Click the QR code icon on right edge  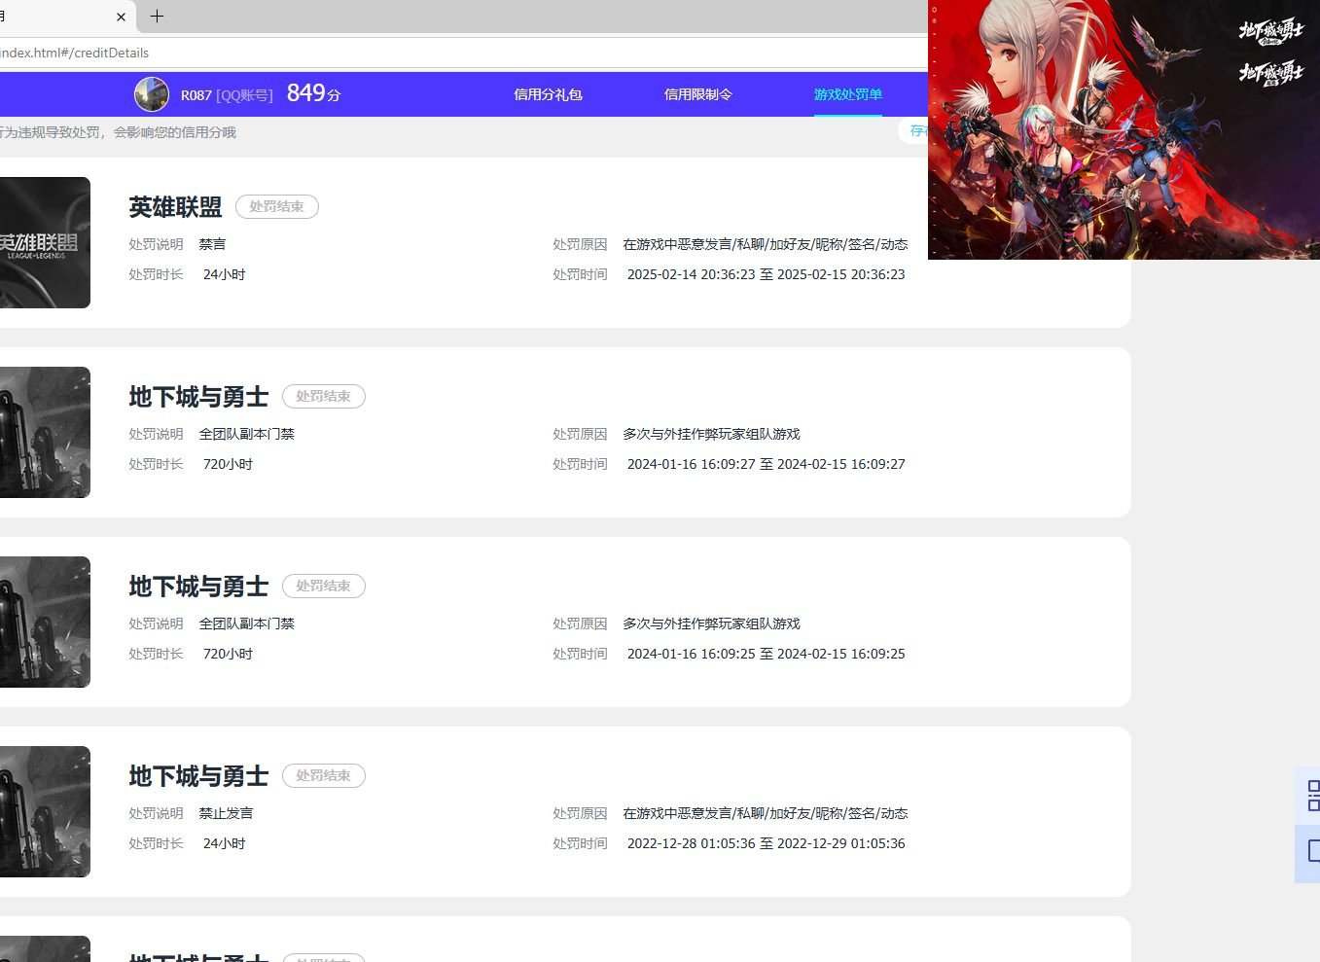(1312, 795)
